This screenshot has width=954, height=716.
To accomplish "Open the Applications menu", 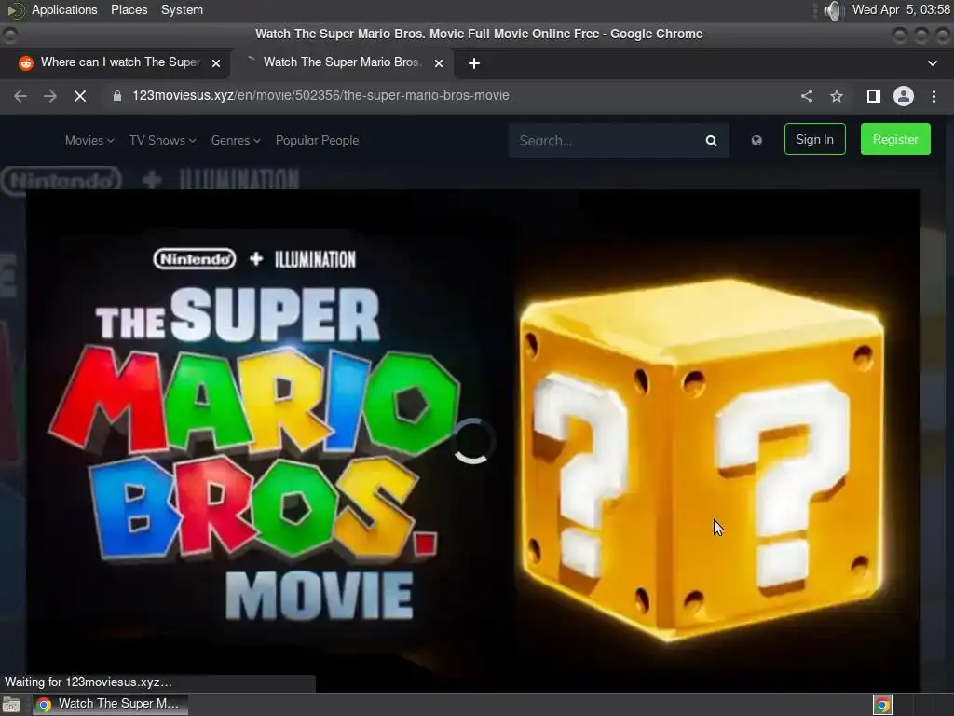I will pos(64,9).
